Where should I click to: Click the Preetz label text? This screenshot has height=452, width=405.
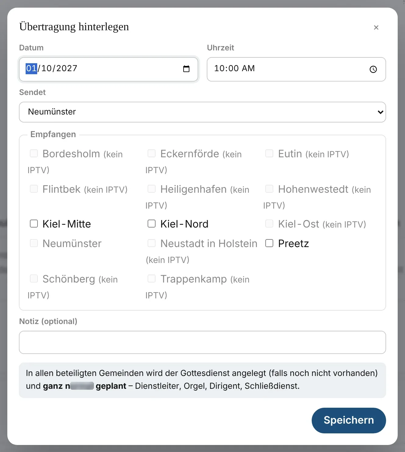pos(294,243)
